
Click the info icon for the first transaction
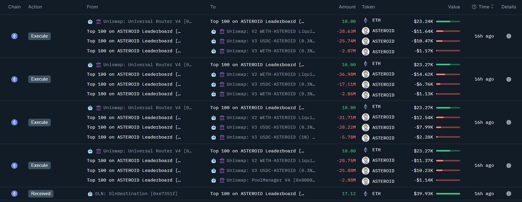point(509,36)
